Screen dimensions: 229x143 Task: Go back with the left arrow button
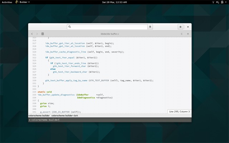click(32, 34)
